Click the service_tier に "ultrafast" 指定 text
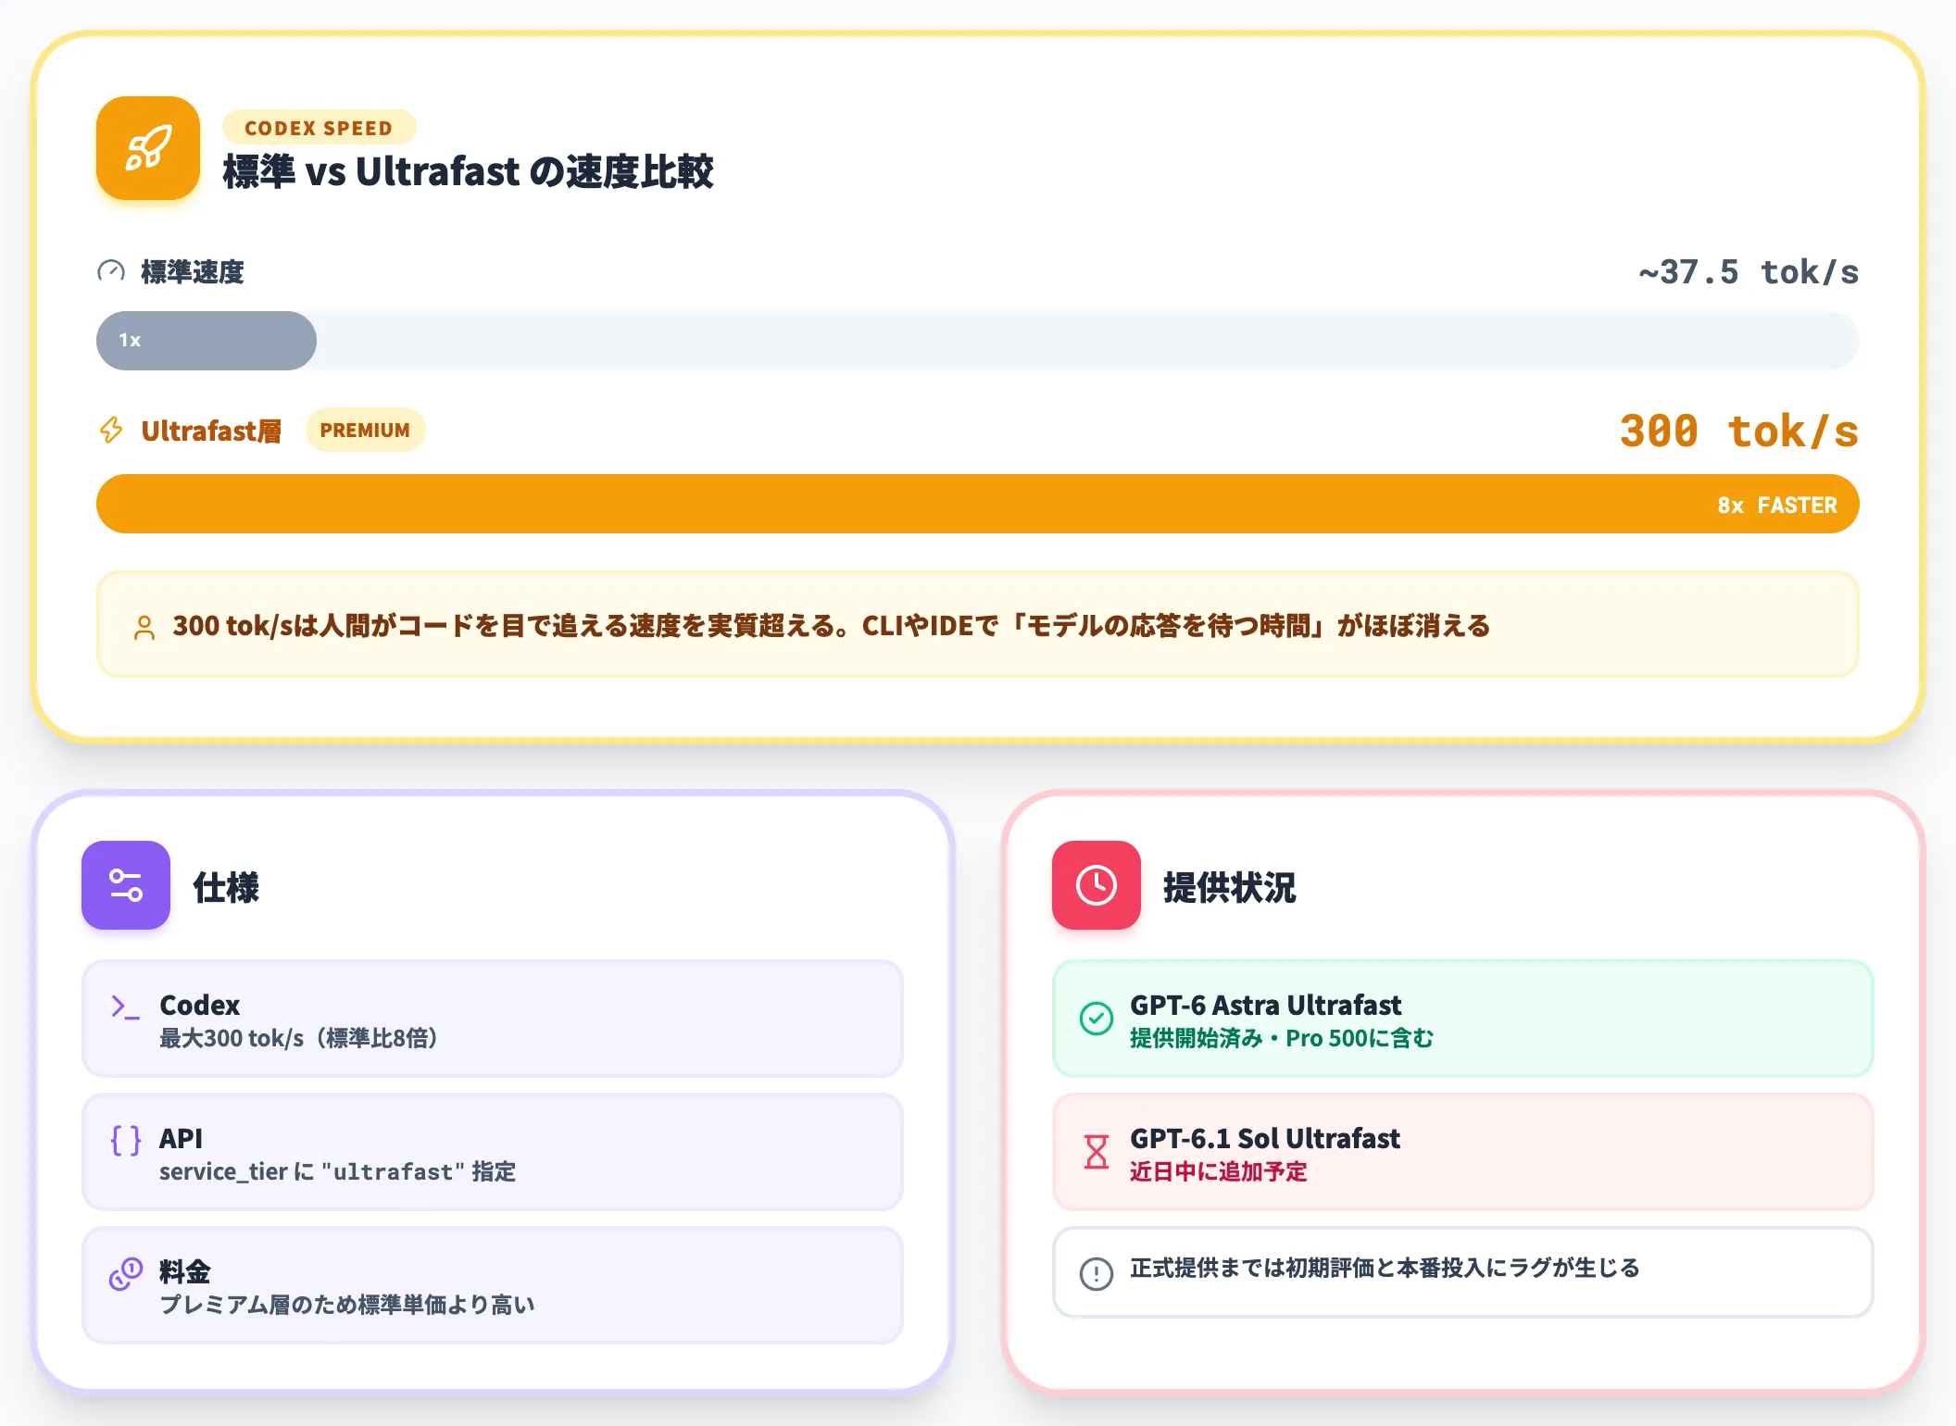The image size is (1956, 1426). pyautogui.click(x=337, y=1172)
